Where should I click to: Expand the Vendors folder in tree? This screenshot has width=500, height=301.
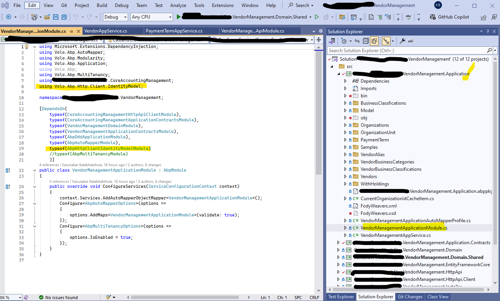click(346, 177)
